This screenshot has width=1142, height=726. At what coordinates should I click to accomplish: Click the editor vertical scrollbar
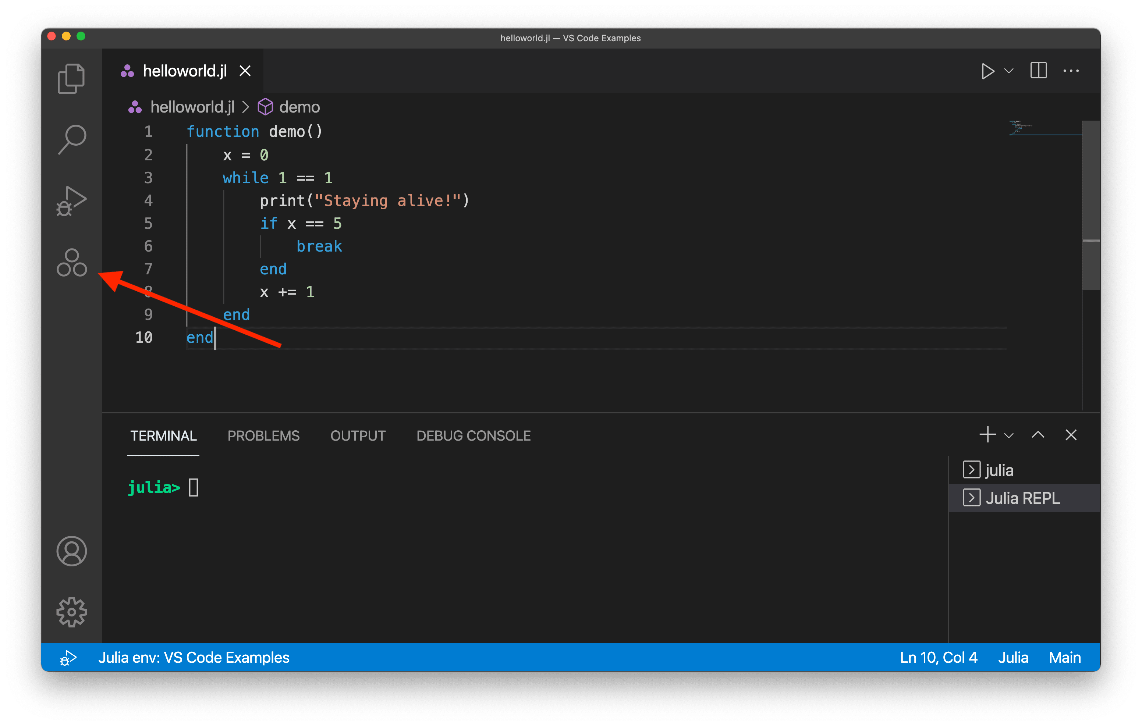click(1091, 204)
